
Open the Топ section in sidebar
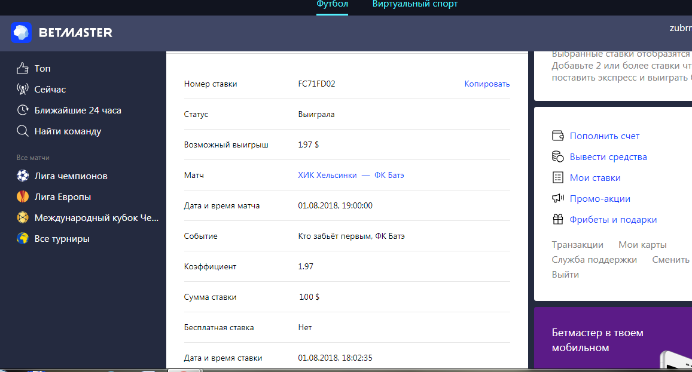pyautogui.click(x=42, y=68)
